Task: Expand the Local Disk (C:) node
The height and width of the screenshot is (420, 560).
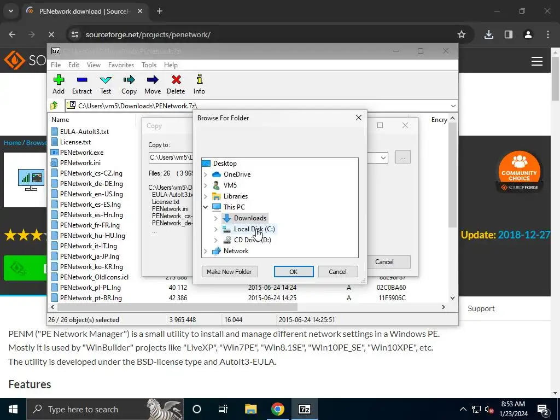Action: coord(215,229)
